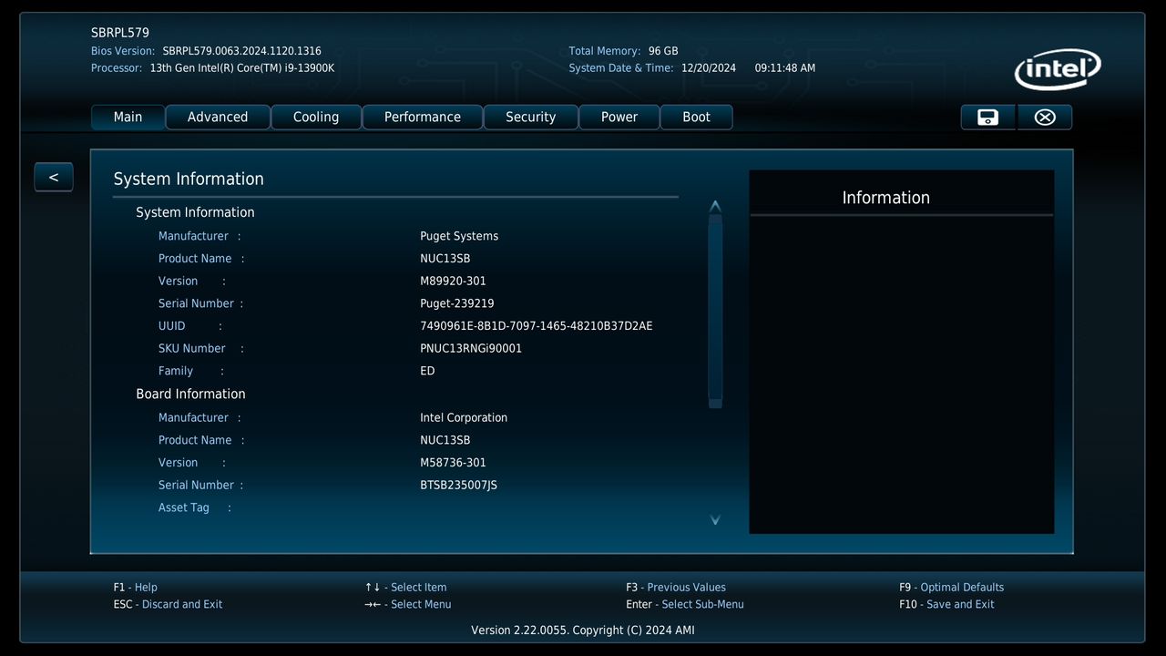Switch to the Boot tab
Image resolution: width=1166 pixels, height=656 pixels.
696,118
